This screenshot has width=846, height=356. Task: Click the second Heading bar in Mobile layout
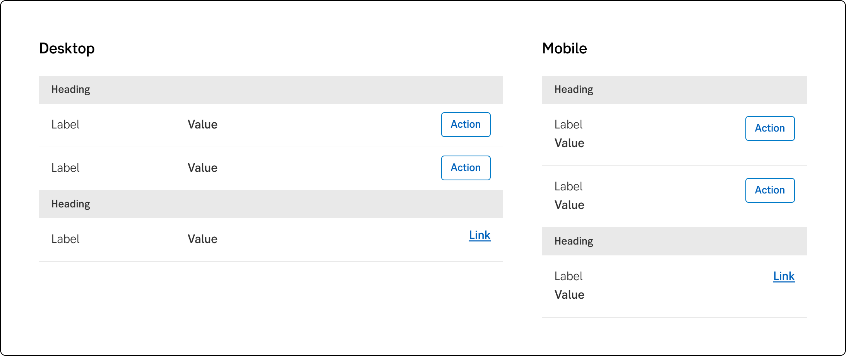pyautogui.click(x=574, y=241)
